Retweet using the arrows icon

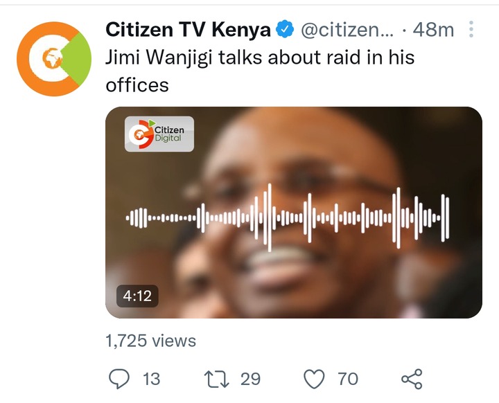tap(216, 379)
